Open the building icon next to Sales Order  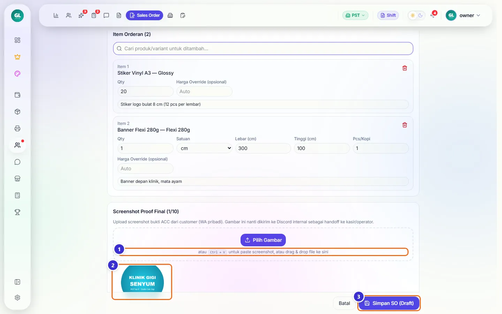point(170,15)
